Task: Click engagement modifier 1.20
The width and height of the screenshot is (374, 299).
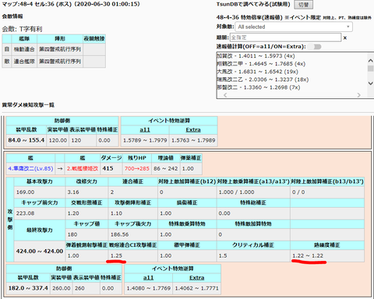Action: tap(73, 213)
